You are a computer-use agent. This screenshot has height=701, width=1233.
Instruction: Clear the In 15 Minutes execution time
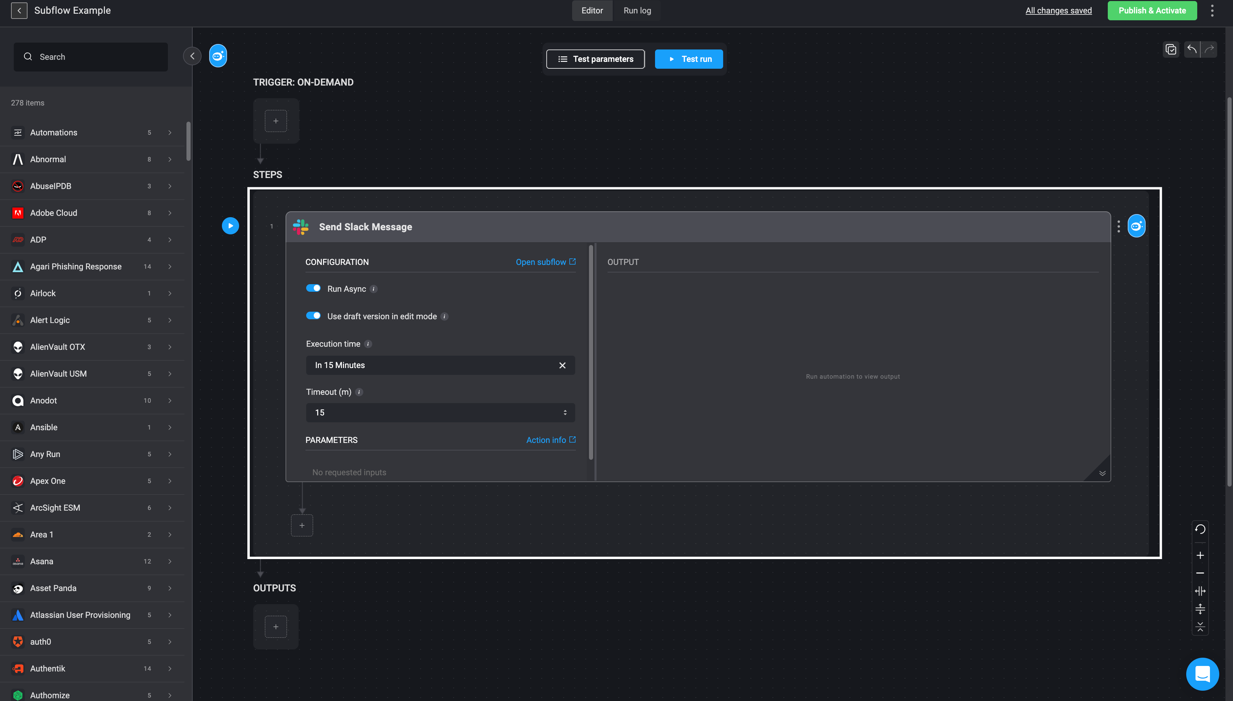(x=562, y=365)
